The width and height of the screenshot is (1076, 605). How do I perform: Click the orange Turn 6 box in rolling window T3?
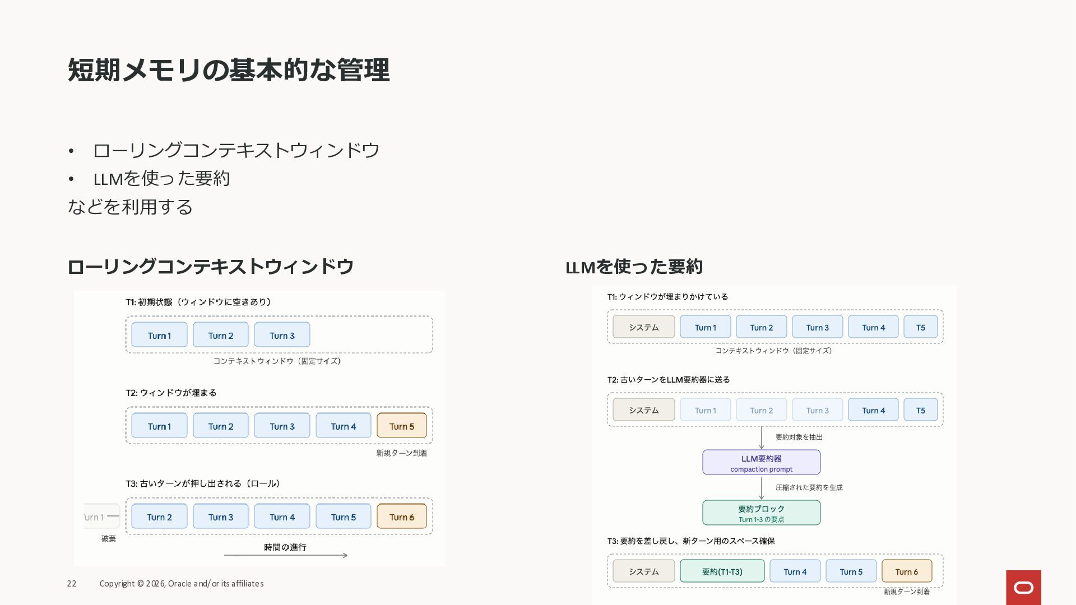pyautogui.click(x=401, y=517)
